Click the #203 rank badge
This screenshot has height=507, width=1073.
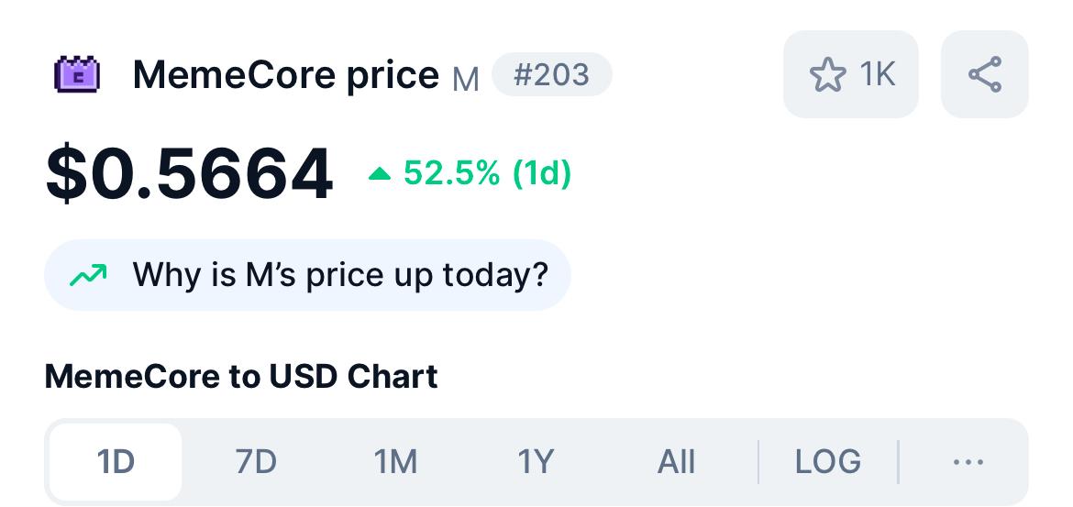pyautogui.click(x=551, y=74)
